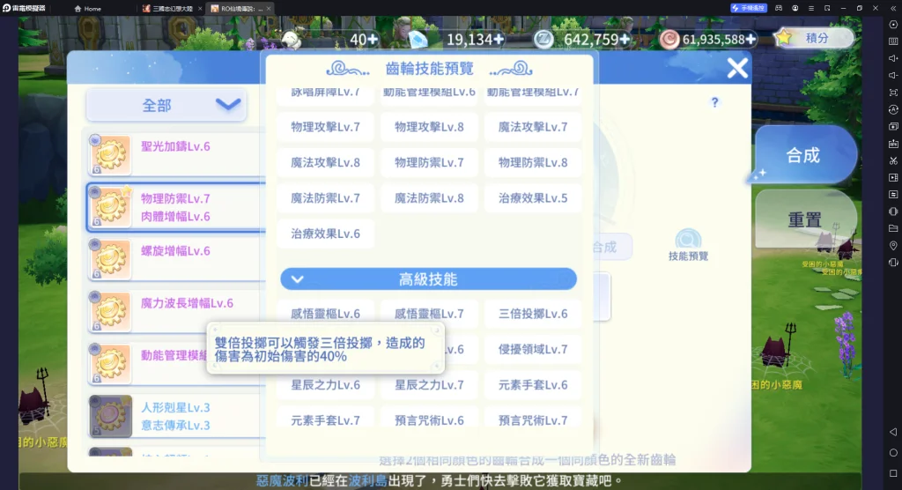Switch to the Home emulator tab
The image size is (902, 490).
point(88,9)
